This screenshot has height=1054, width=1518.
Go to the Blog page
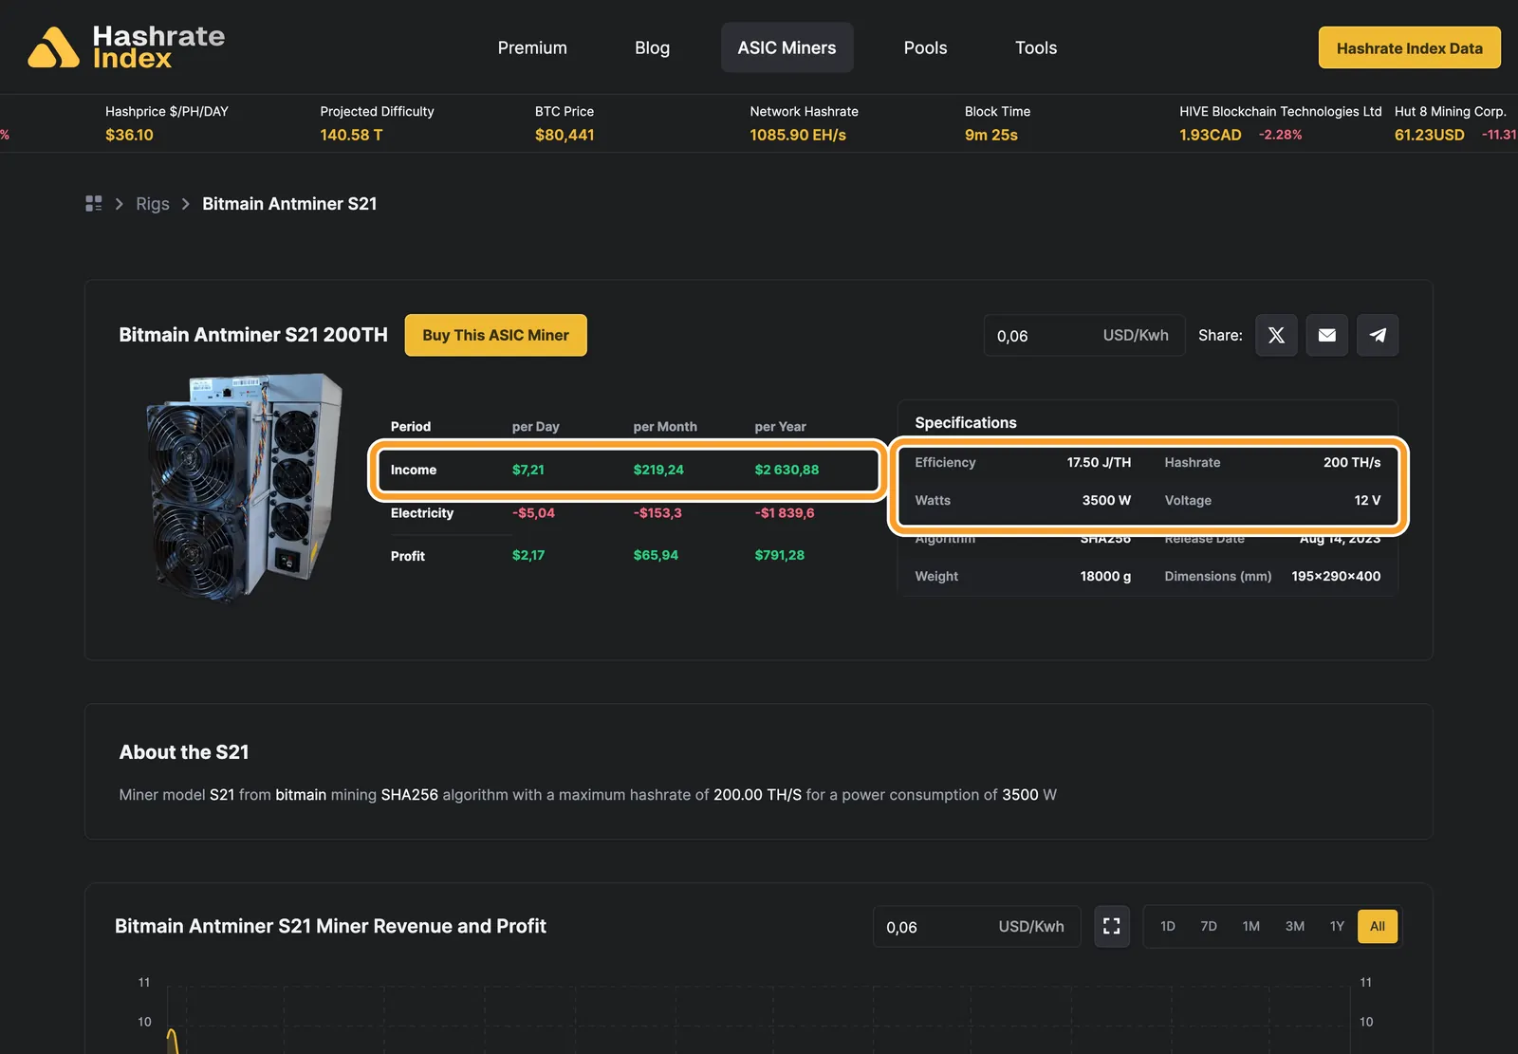(652, 47)
